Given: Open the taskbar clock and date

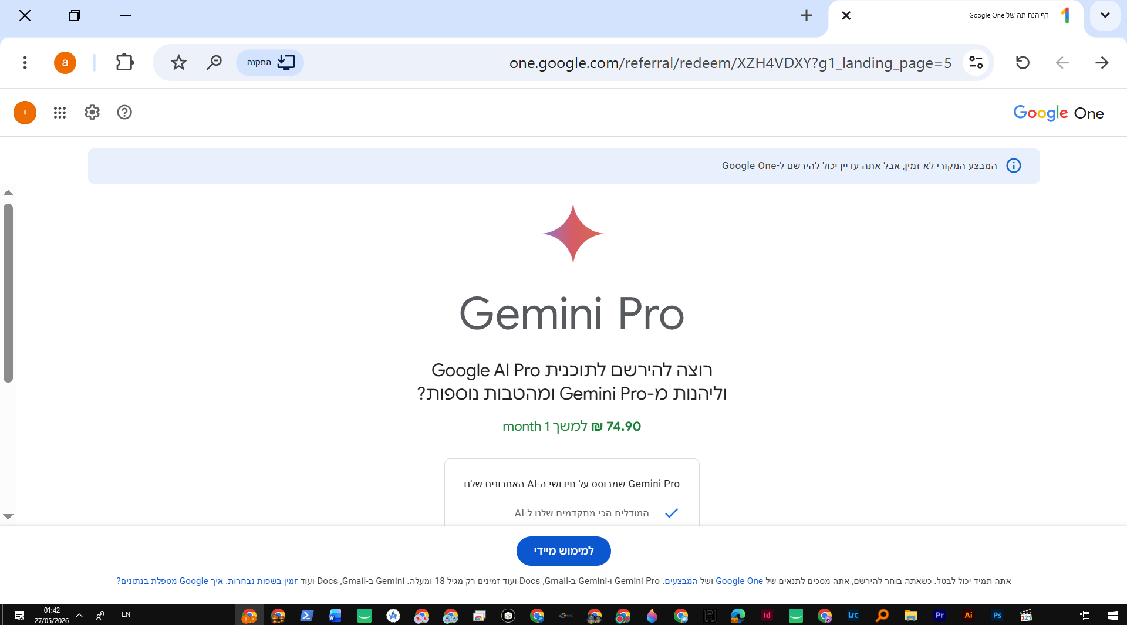Looking at the screenshot, I should [52, 615].
